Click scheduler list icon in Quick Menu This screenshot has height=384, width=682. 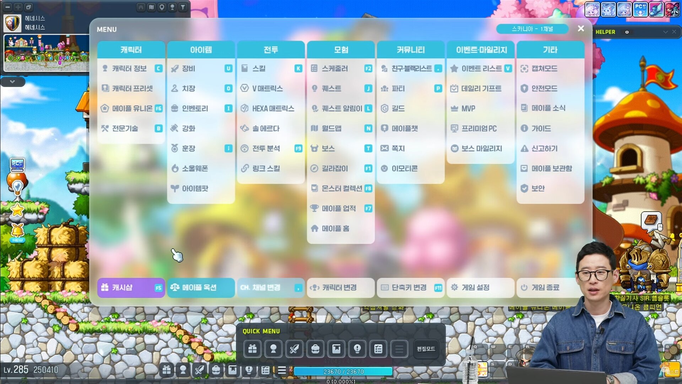(x=378, y=349)
